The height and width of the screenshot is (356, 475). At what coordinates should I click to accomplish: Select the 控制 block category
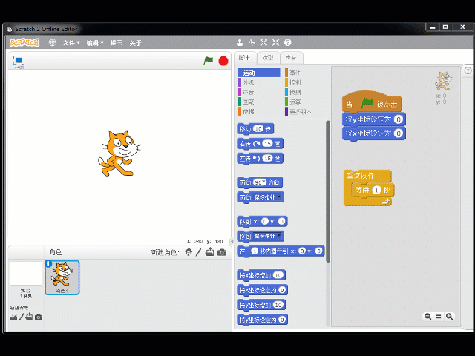[305, 82]
